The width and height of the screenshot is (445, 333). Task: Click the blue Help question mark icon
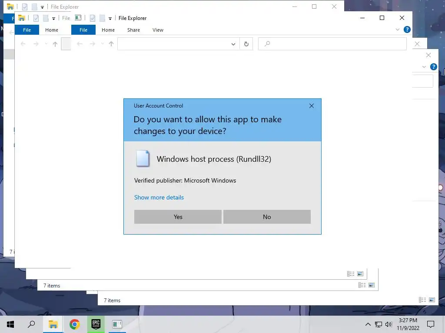(x=407, y=29)
